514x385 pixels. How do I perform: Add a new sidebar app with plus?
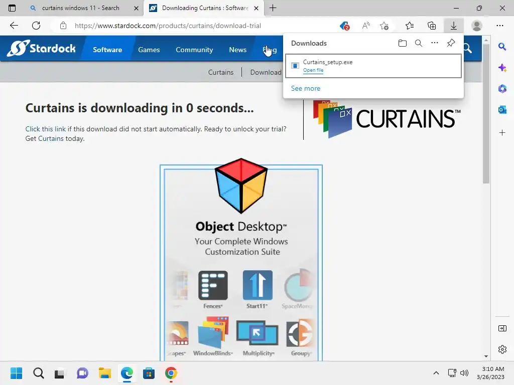point(502,132)
